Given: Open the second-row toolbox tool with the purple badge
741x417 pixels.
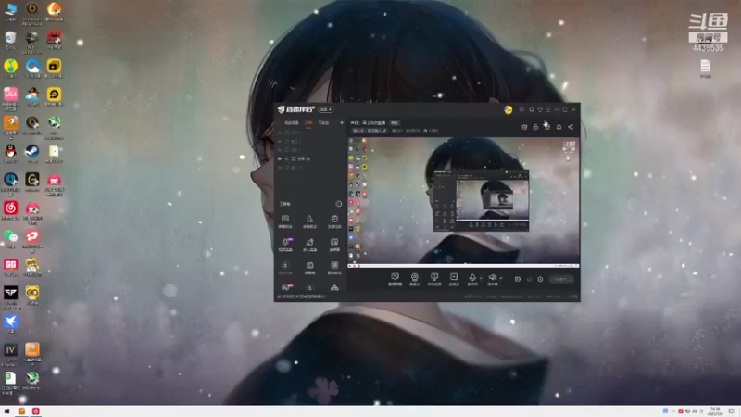Looking at the screenshot, I should coord(285,245).
